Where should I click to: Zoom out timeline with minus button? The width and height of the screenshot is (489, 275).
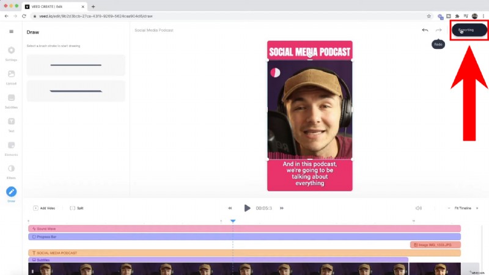click(x=449, y=208)
